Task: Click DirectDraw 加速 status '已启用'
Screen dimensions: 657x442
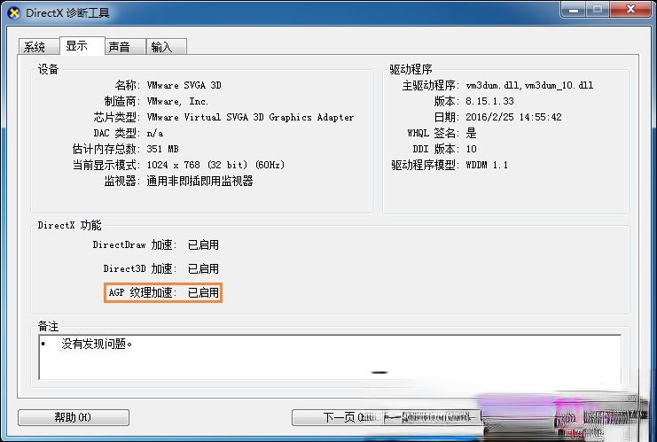Action: (203, 244)
